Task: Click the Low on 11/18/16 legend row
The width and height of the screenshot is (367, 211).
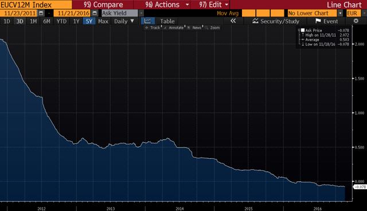Action: pyautogui.click(x=325, y=44)
